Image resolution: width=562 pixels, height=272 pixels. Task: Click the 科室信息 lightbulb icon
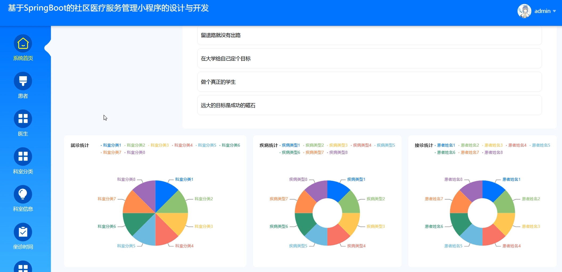pyautogui.click(x=23, y=194)
